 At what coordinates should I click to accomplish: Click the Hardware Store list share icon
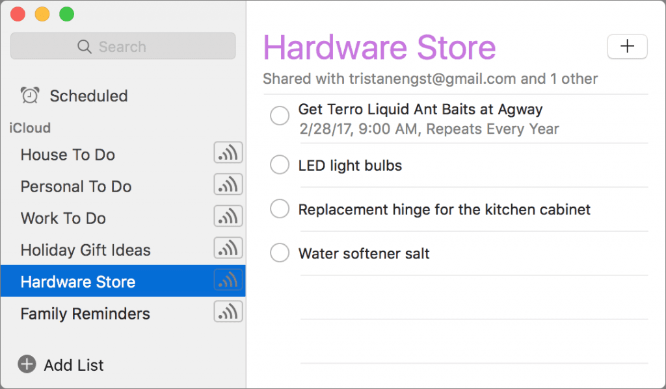[x=228, y=281]
